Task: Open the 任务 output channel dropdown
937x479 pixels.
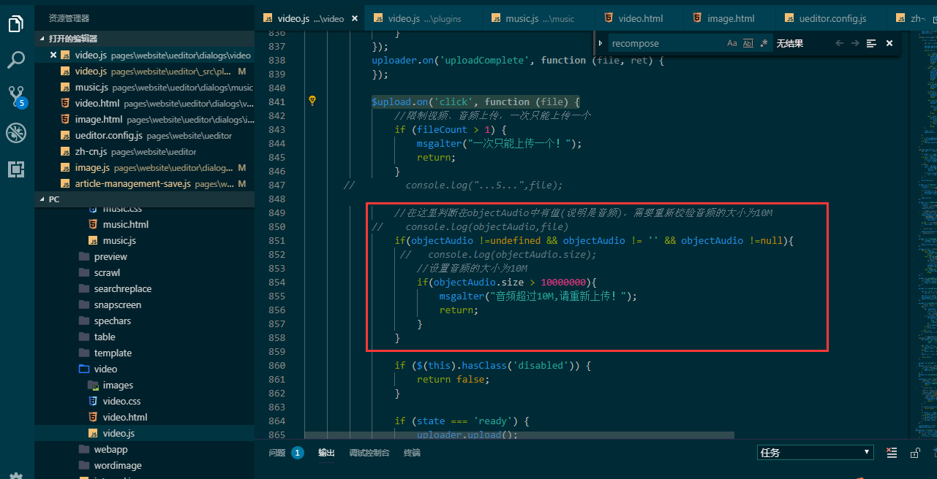Action: tap(815, 453)
